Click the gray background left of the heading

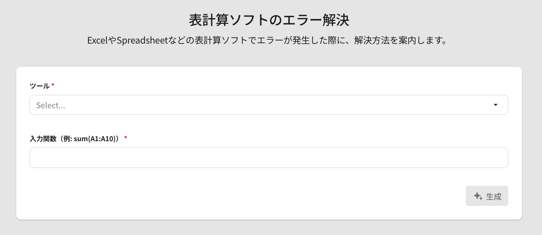[x=88, y=20]
